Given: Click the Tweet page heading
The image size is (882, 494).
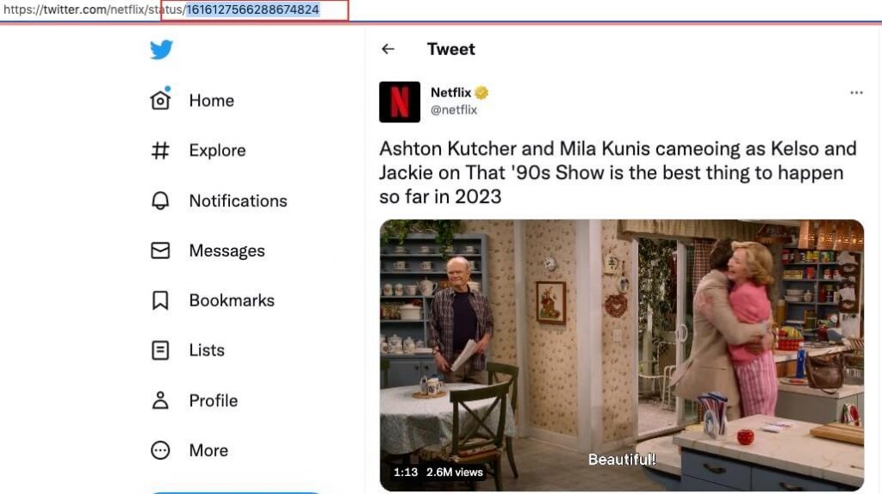Looking at the screenshot, I should click(x=450, y=49).
